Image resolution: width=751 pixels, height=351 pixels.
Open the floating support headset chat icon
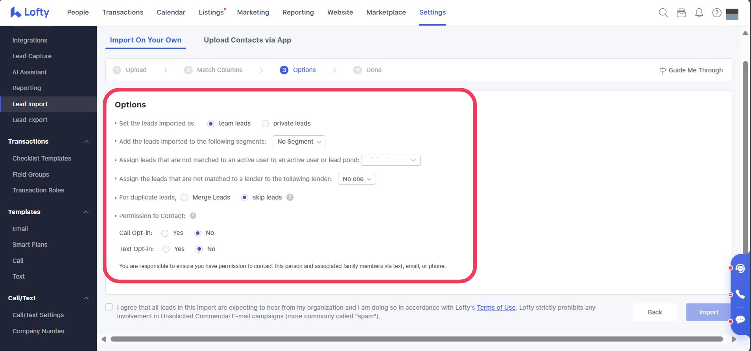(x=740, y=268)
